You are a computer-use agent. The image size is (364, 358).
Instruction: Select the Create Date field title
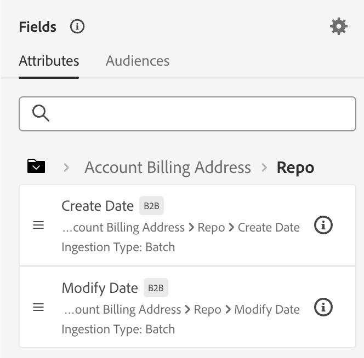pyautogui.click(x=98, y=206)
